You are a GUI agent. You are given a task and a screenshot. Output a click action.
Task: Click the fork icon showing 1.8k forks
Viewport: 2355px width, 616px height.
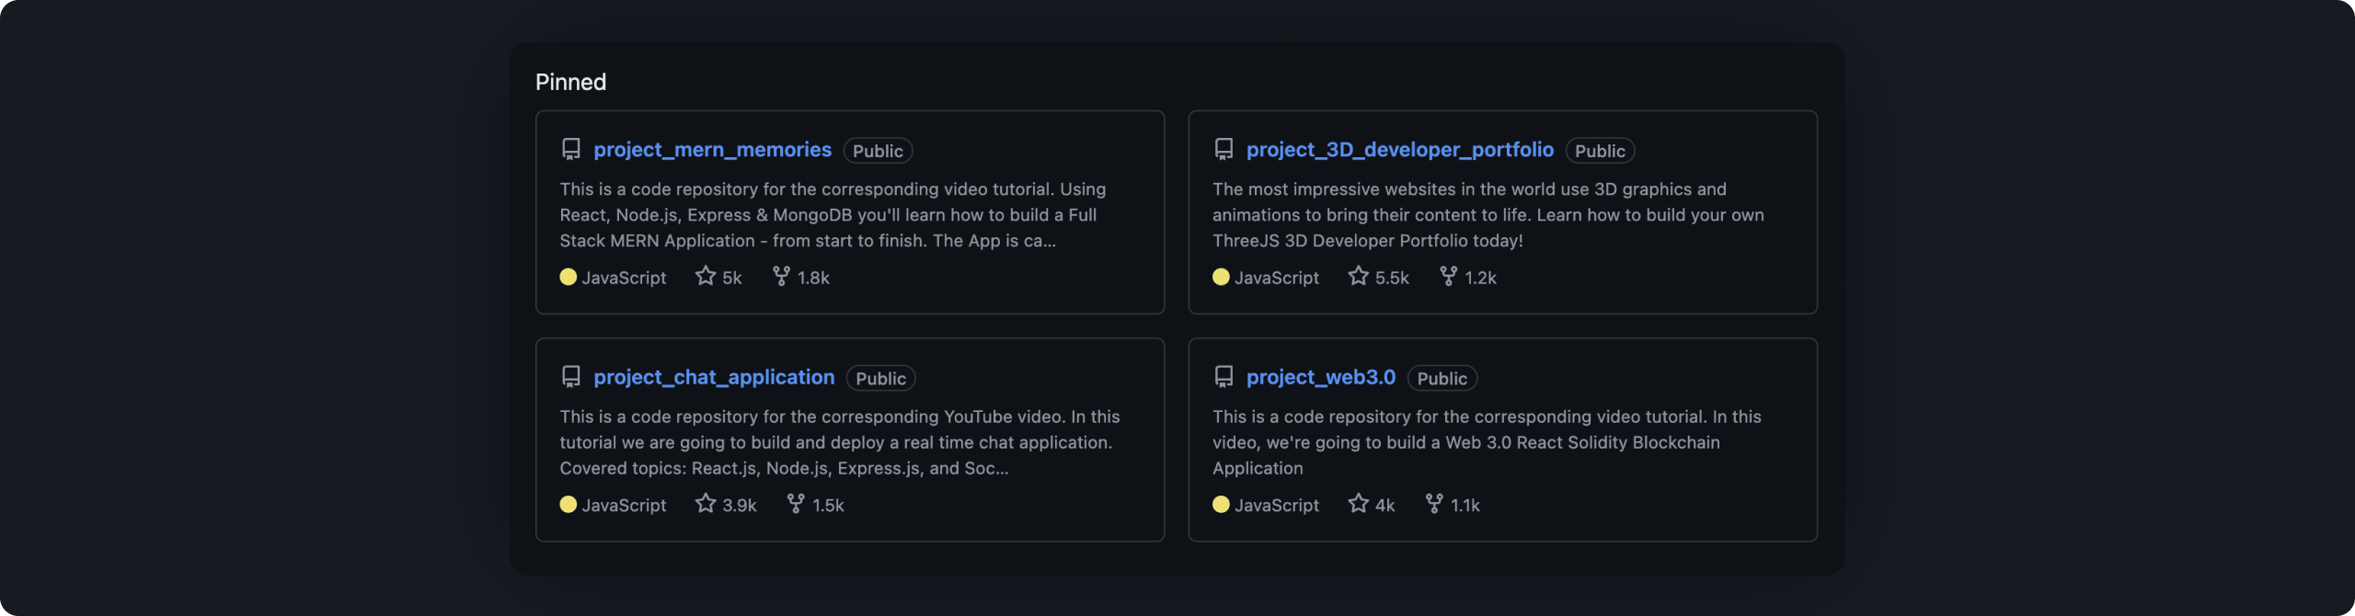pos(781,276)
